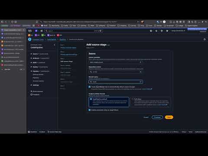Open the Learn more link
The height and width of the screenshot is (156, 208).
pyautogui.click(x=146, y=89)
